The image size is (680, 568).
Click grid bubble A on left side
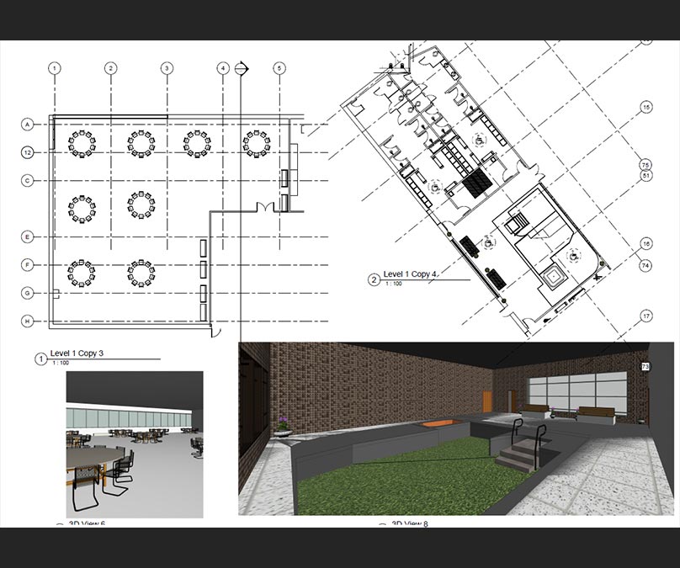click(27, 125)
